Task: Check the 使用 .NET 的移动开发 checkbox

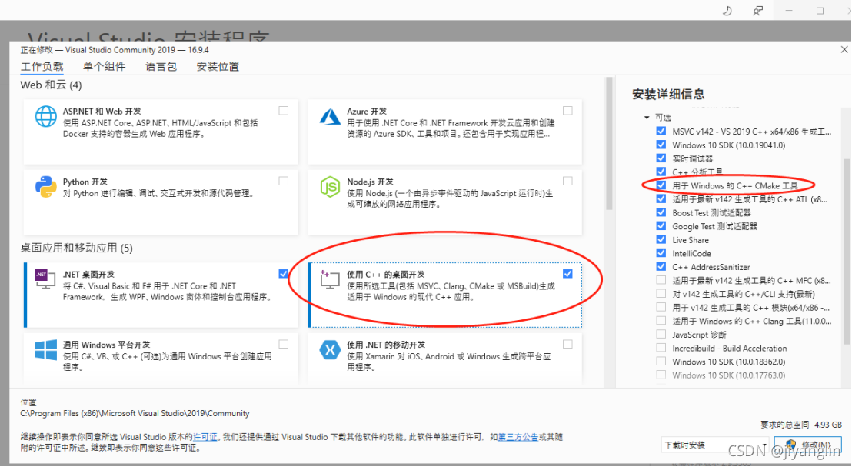Action: [567, 344]
